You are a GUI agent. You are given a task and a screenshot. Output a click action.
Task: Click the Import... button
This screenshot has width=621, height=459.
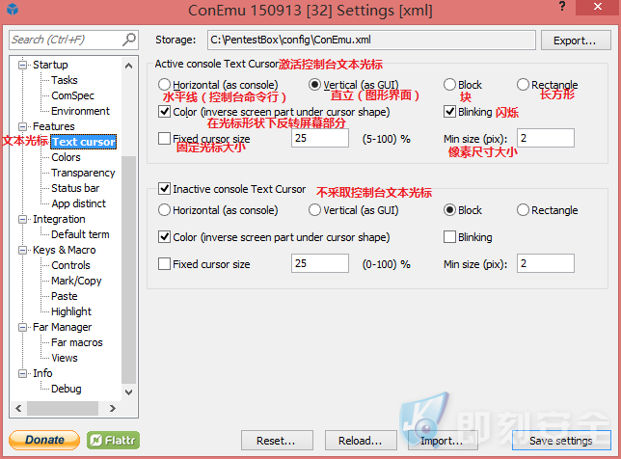tap(443, 441)
